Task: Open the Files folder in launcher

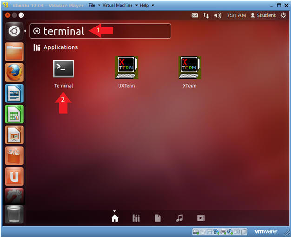Action: (14, 52)
